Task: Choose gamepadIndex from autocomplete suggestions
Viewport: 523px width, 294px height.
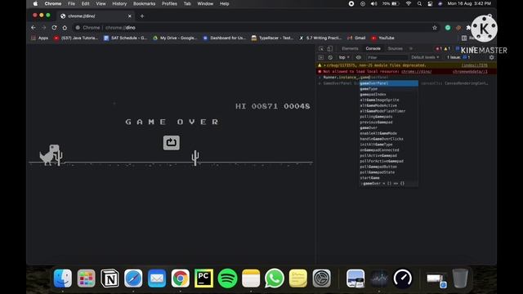Action: pos(389,95)
